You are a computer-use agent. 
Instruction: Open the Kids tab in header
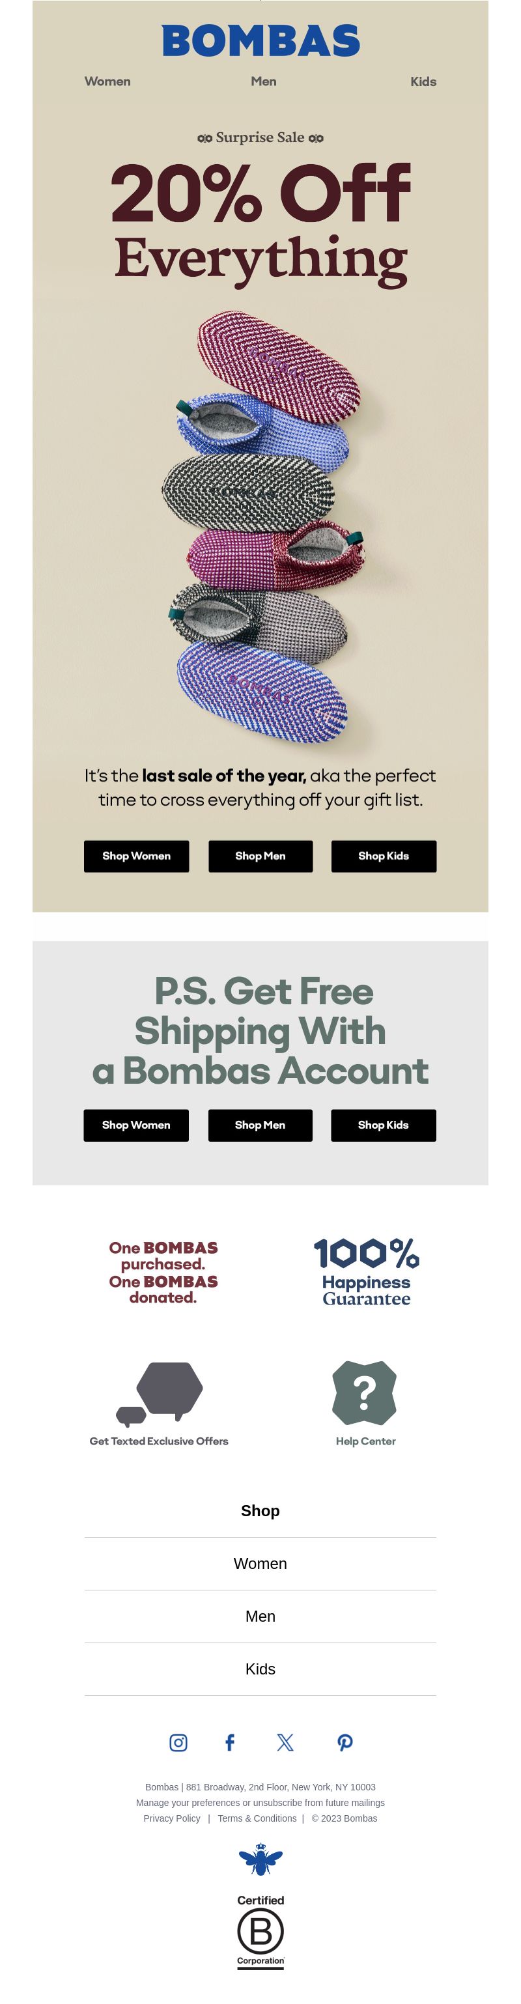(x=423, y=81)
